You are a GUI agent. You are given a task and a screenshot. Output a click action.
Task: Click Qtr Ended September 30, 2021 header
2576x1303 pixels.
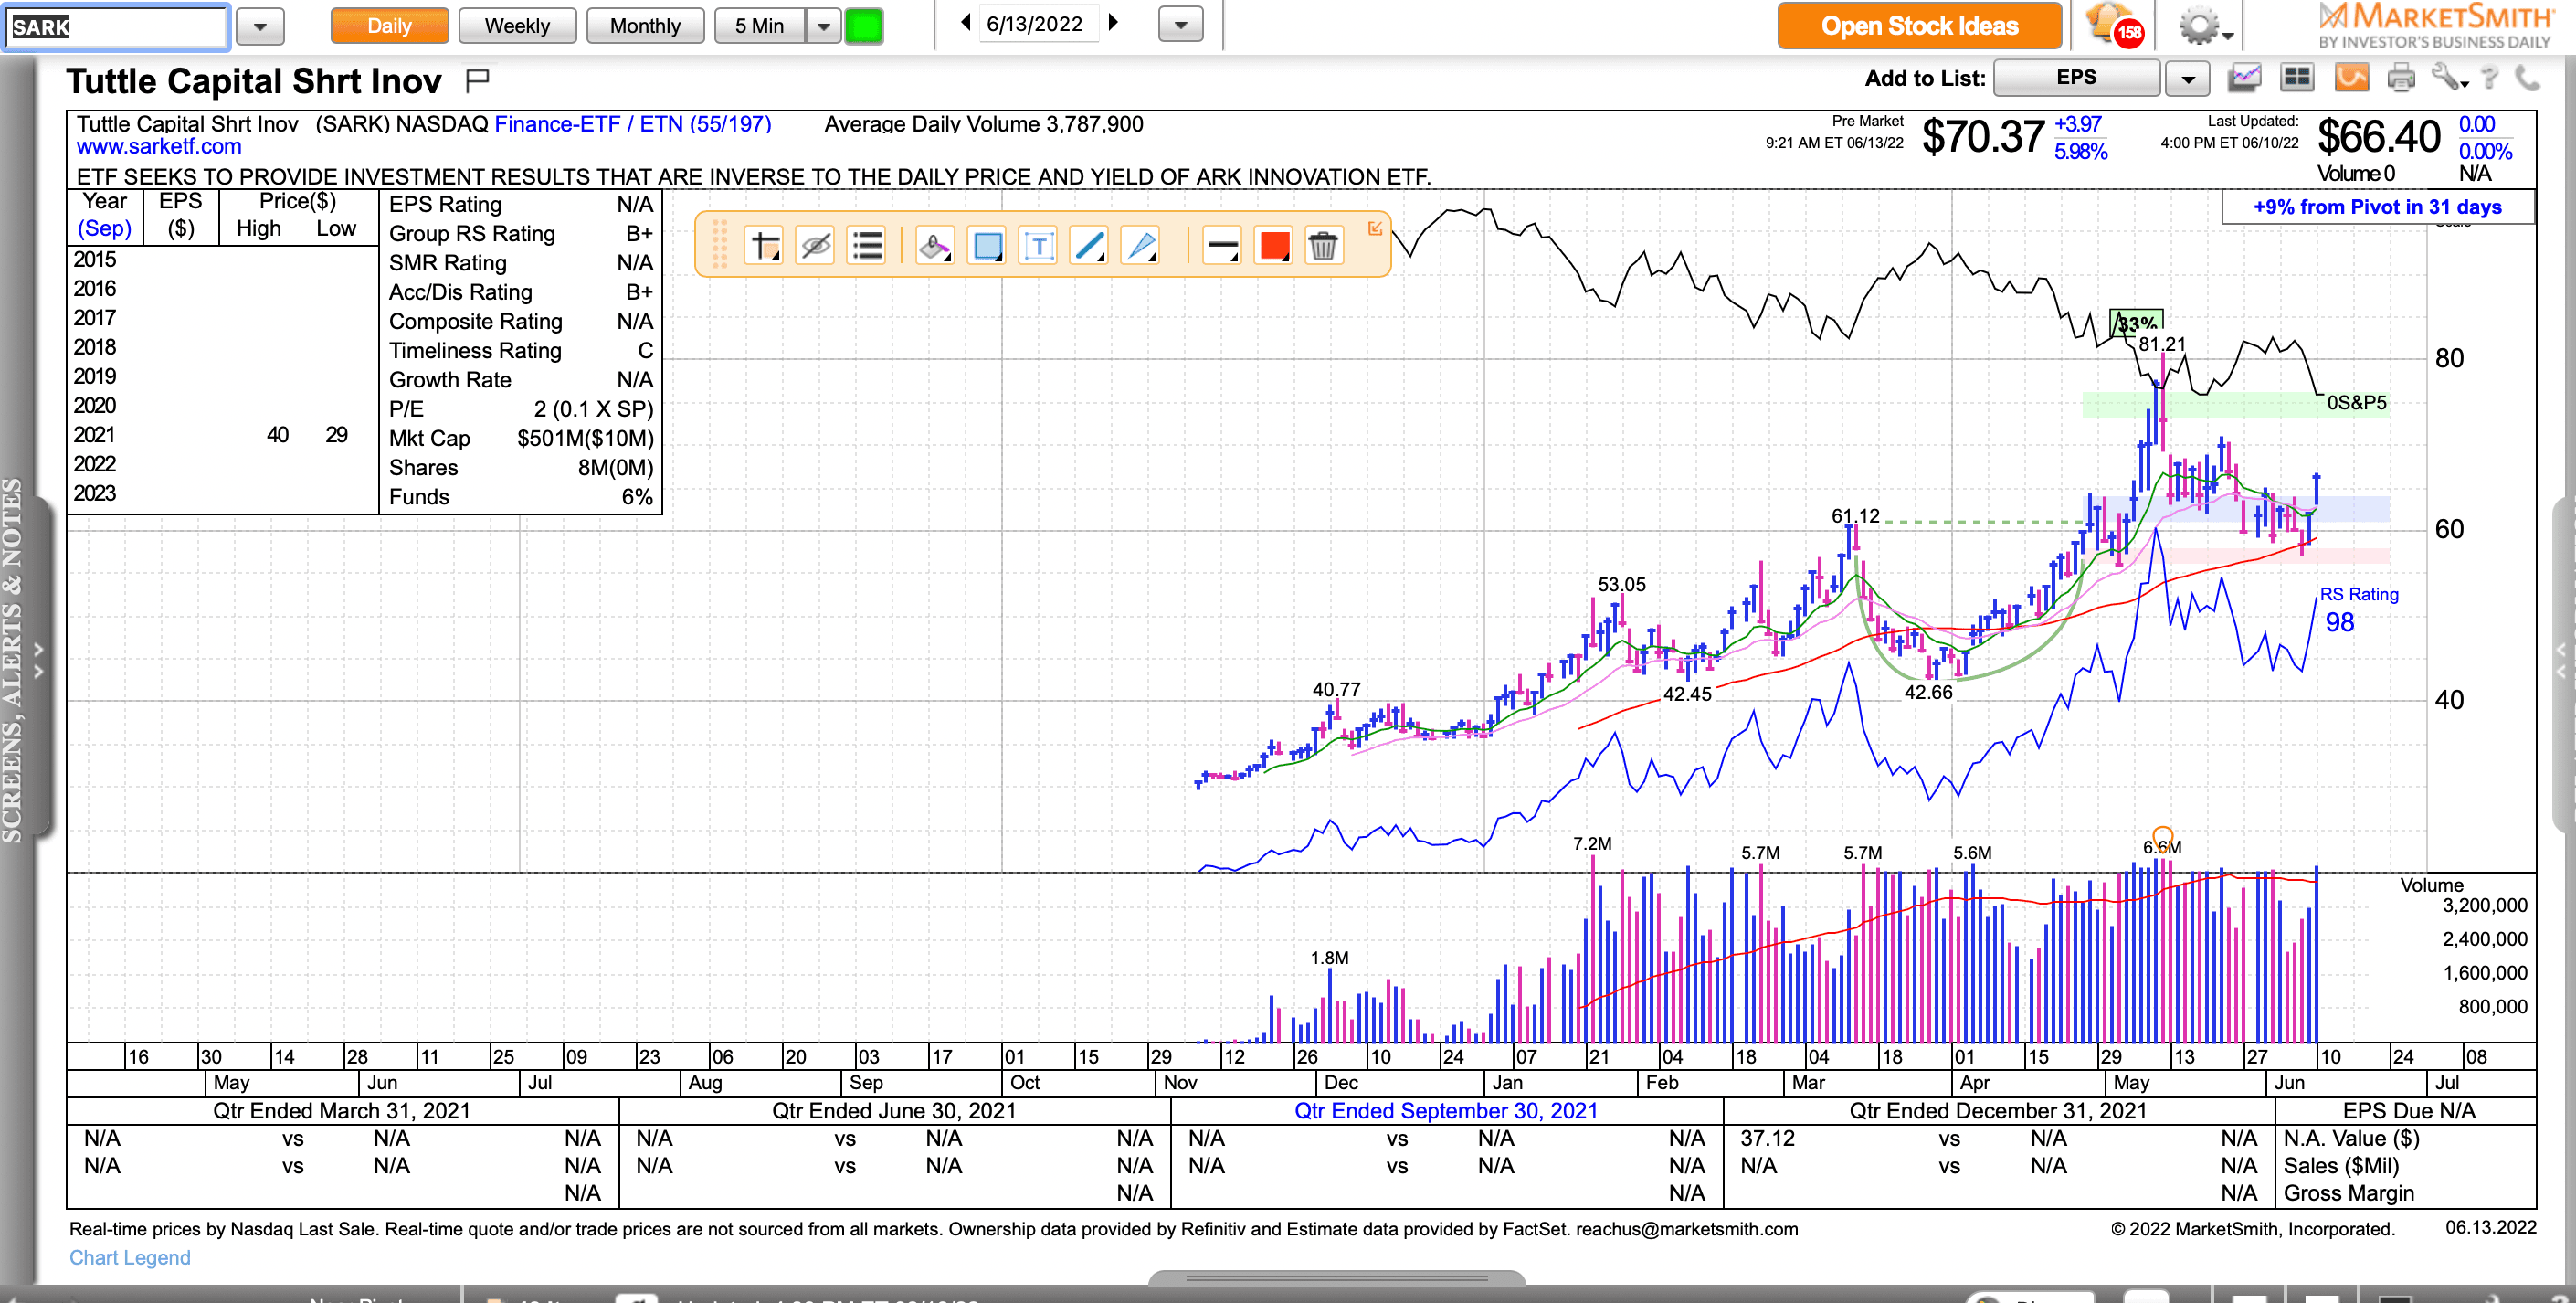[x=1445, y=1110]
